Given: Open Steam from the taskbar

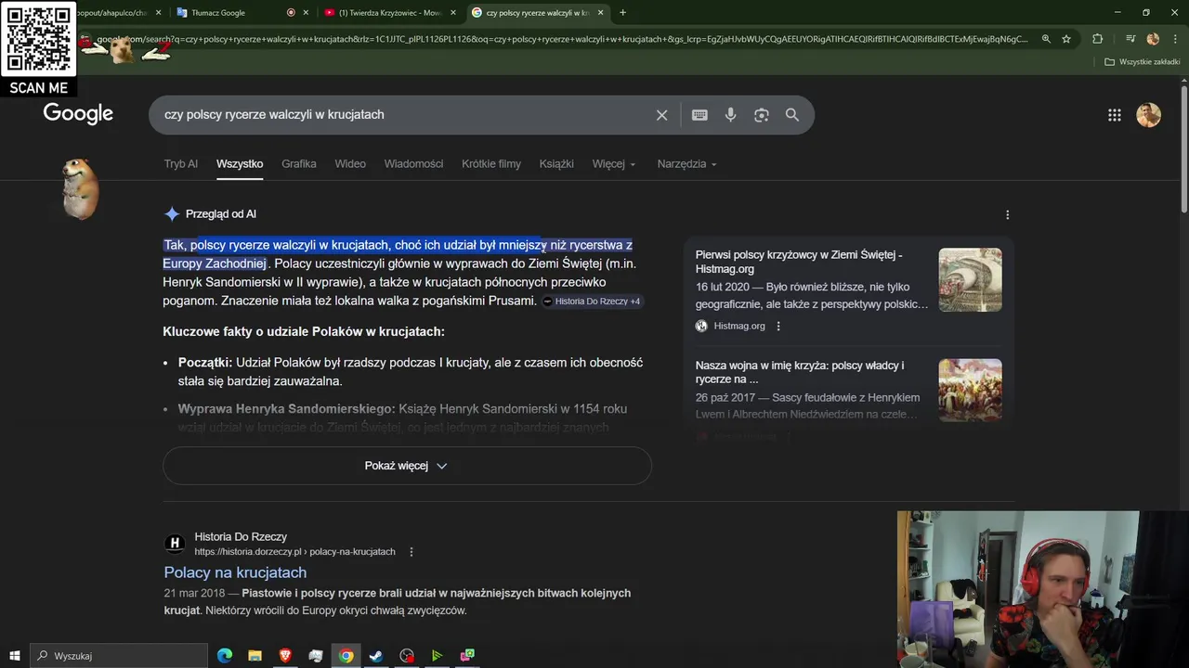Looking at the screenshot, I should point(376,656).
